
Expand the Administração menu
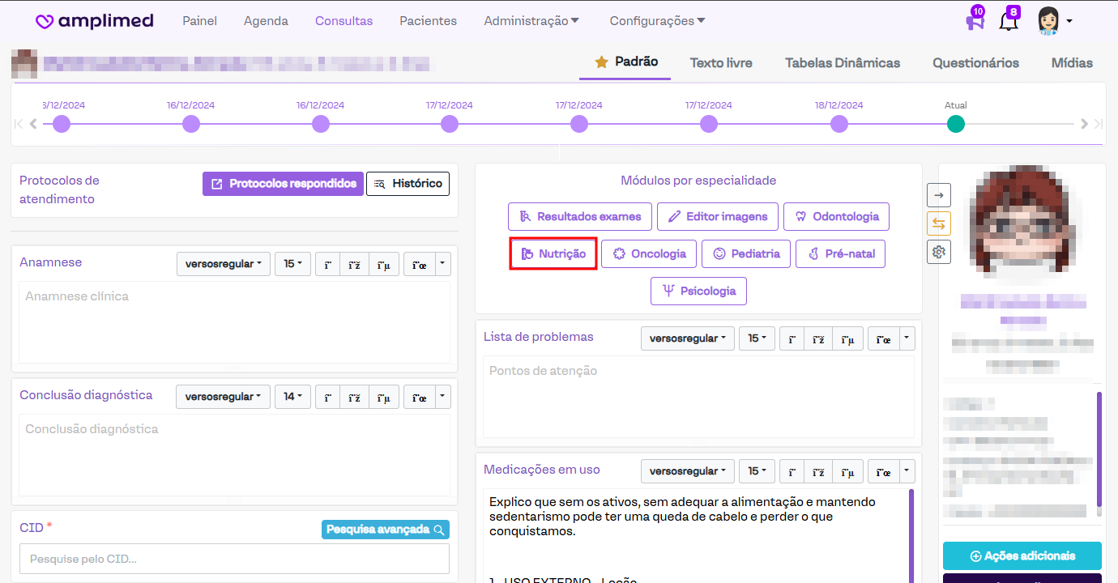coord(531,21)
